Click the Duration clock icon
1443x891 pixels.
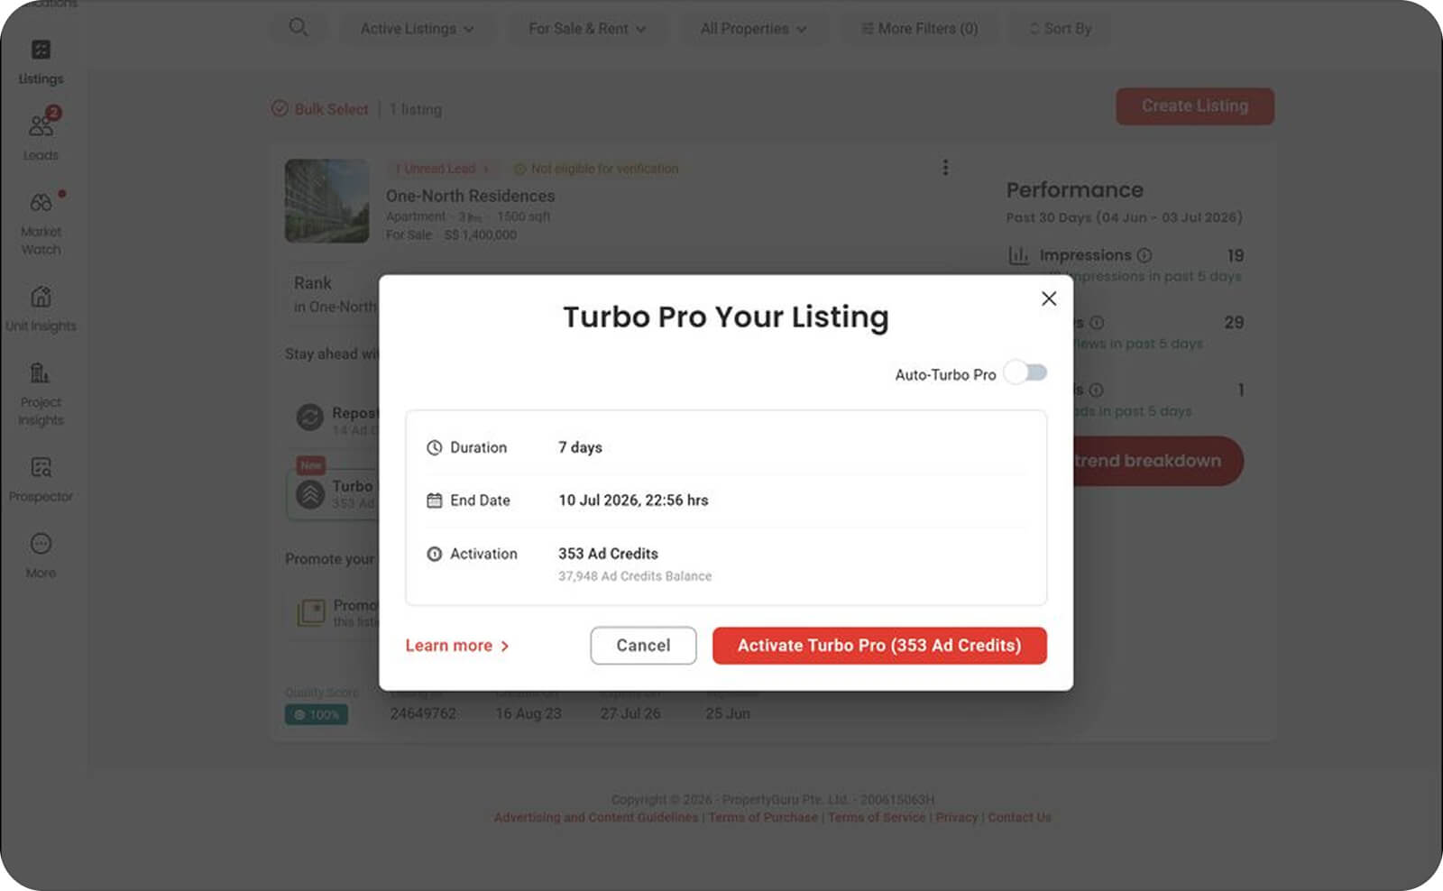(434, 447)
